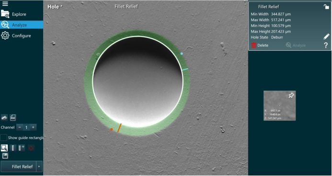This screenshot has height=176, width=332.
Task: Increase the Channel value with plus
Action: coord(33,127)
